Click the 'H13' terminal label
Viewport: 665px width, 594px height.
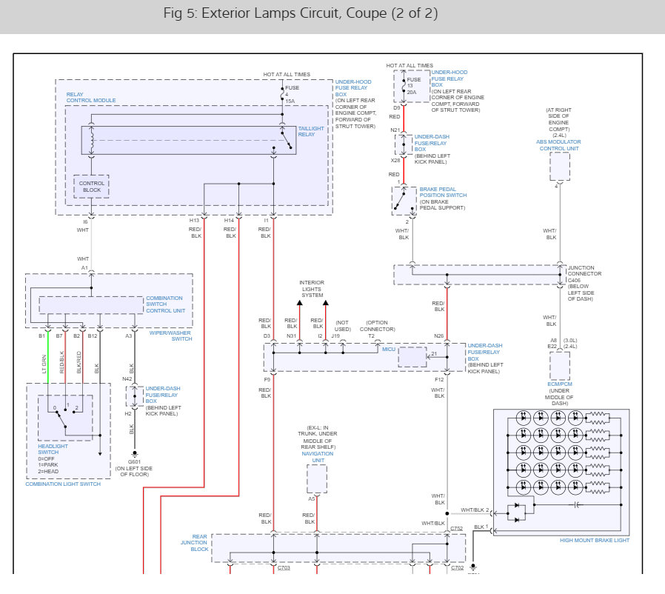tap(194, 220)
